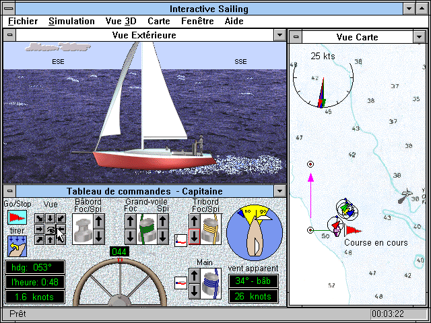Click Grand-voile Foc up arrow
The height and width of the screenshot is (323, 431).
(x=131, y=221)
